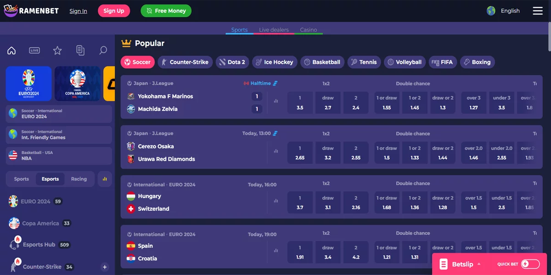
Task: Bet on Yokohama win at 3.5
Action: 300,103
